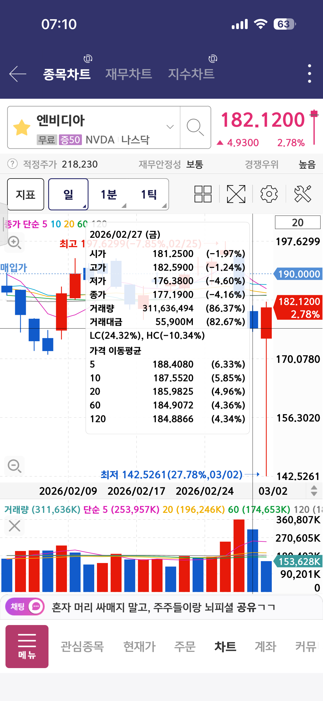Close the volume indicator panel
Screen dimensions: 323x701
(14, 526)
